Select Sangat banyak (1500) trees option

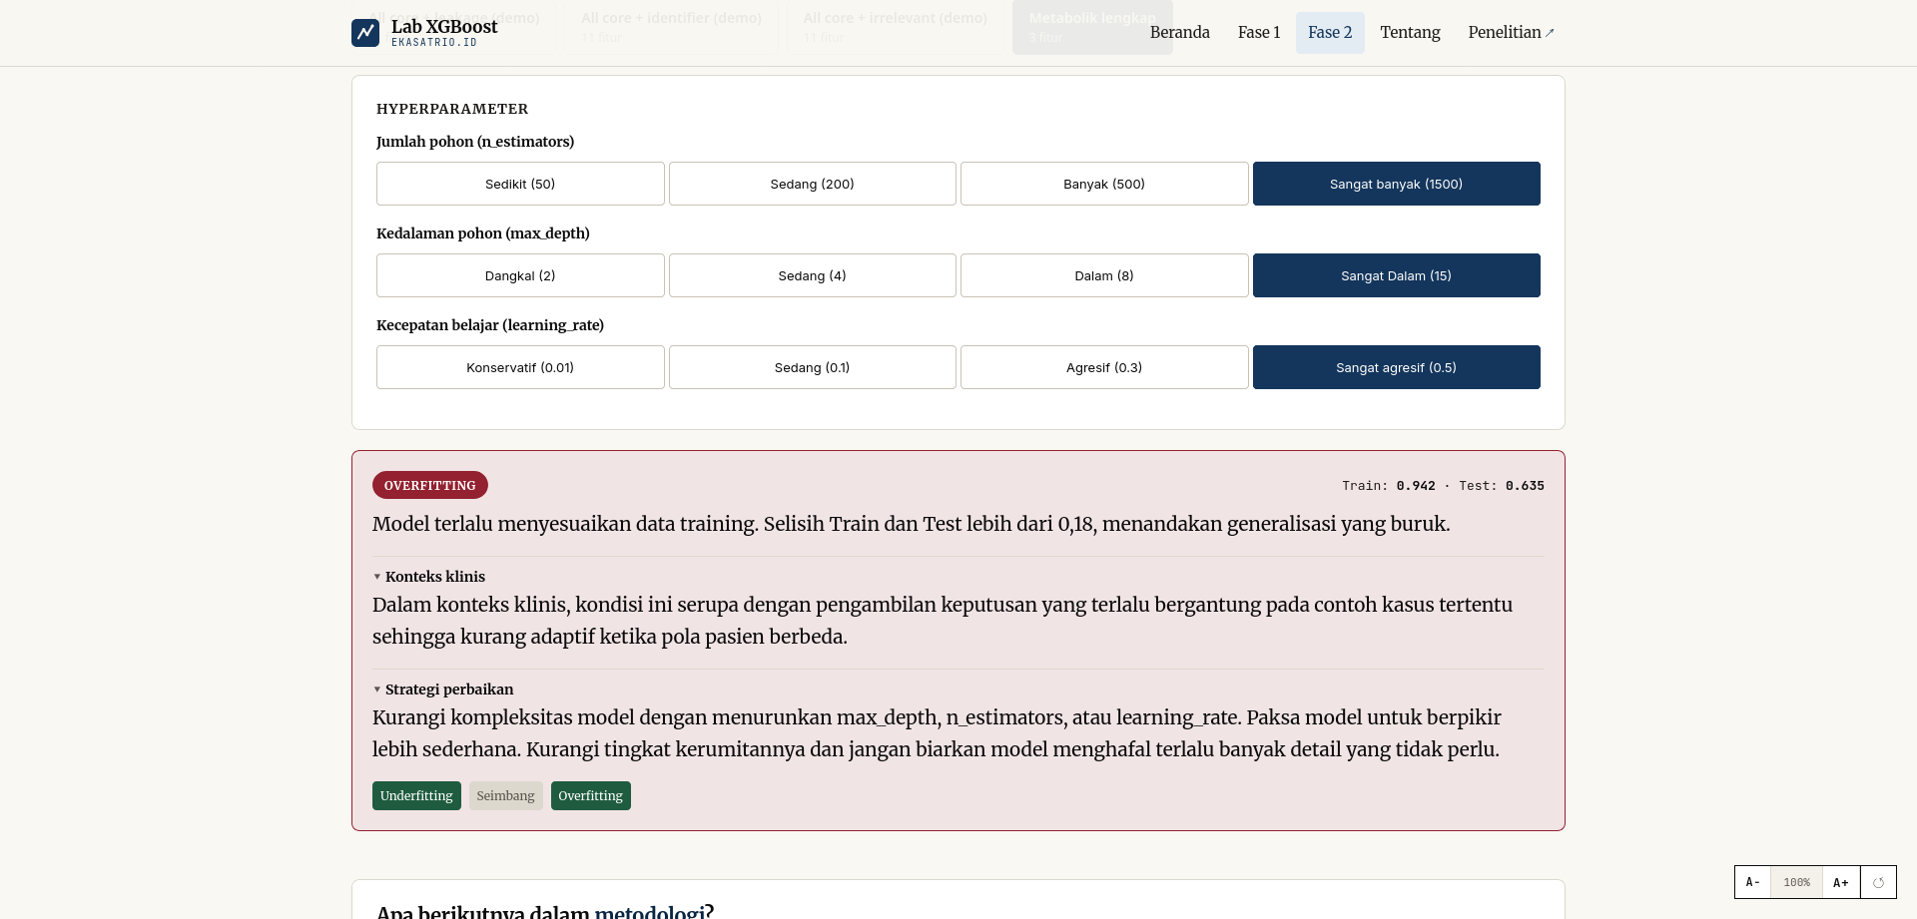(1397, 184)
